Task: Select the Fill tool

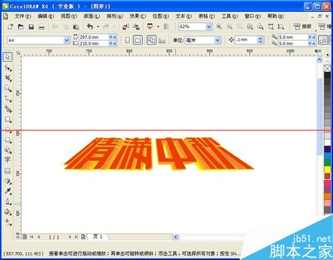Action: coord(8,212)
